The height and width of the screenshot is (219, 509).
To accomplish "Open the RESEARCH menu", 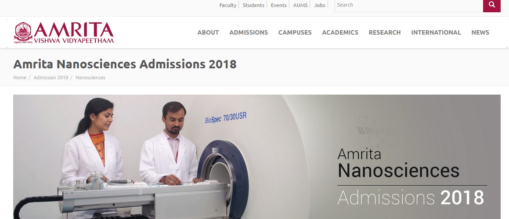I will tap(385, 32).
